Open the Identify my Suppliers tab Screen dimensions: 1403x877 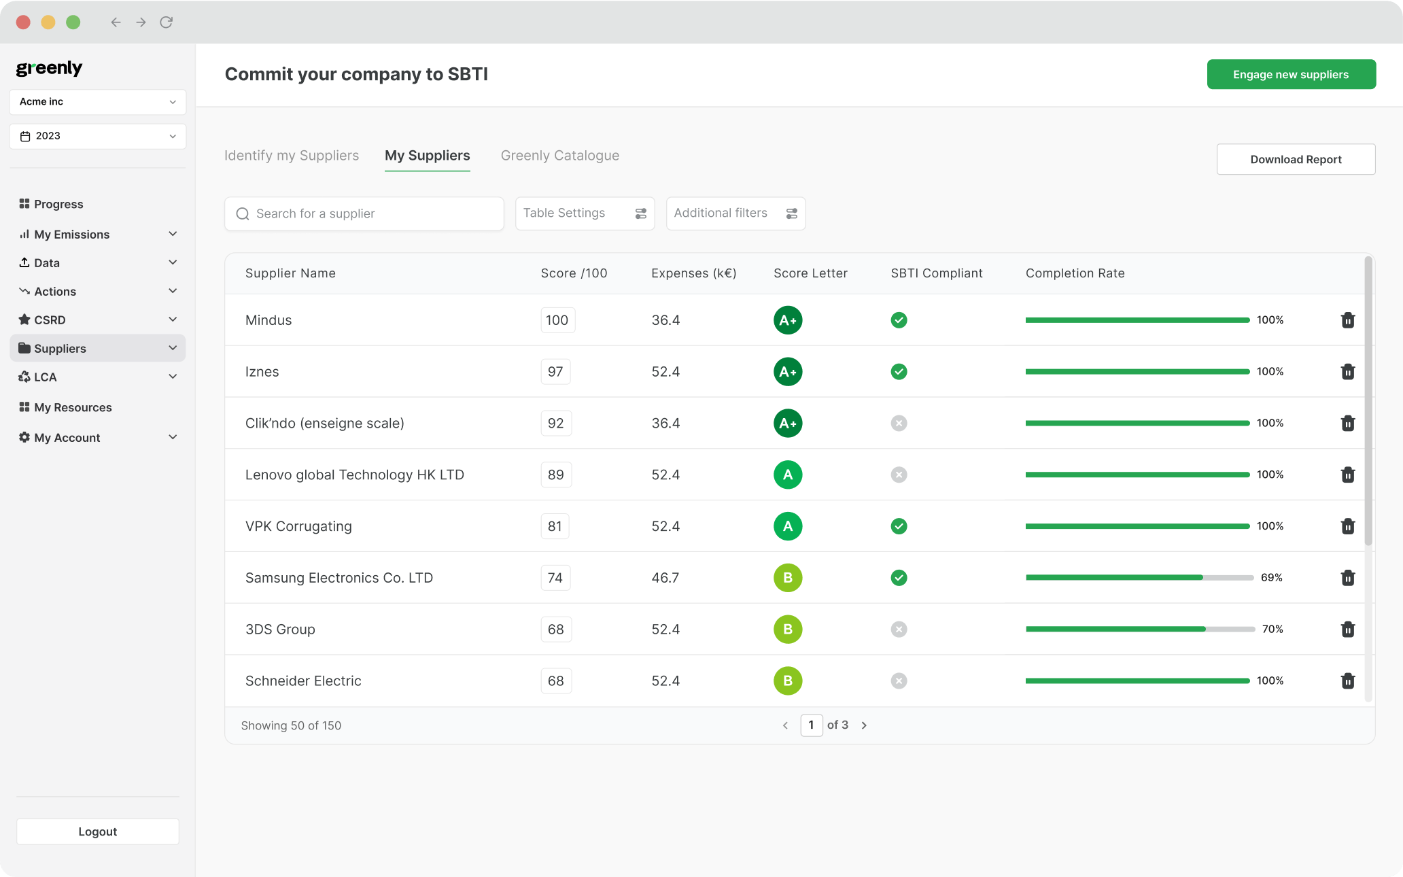(x=292, y=156)
